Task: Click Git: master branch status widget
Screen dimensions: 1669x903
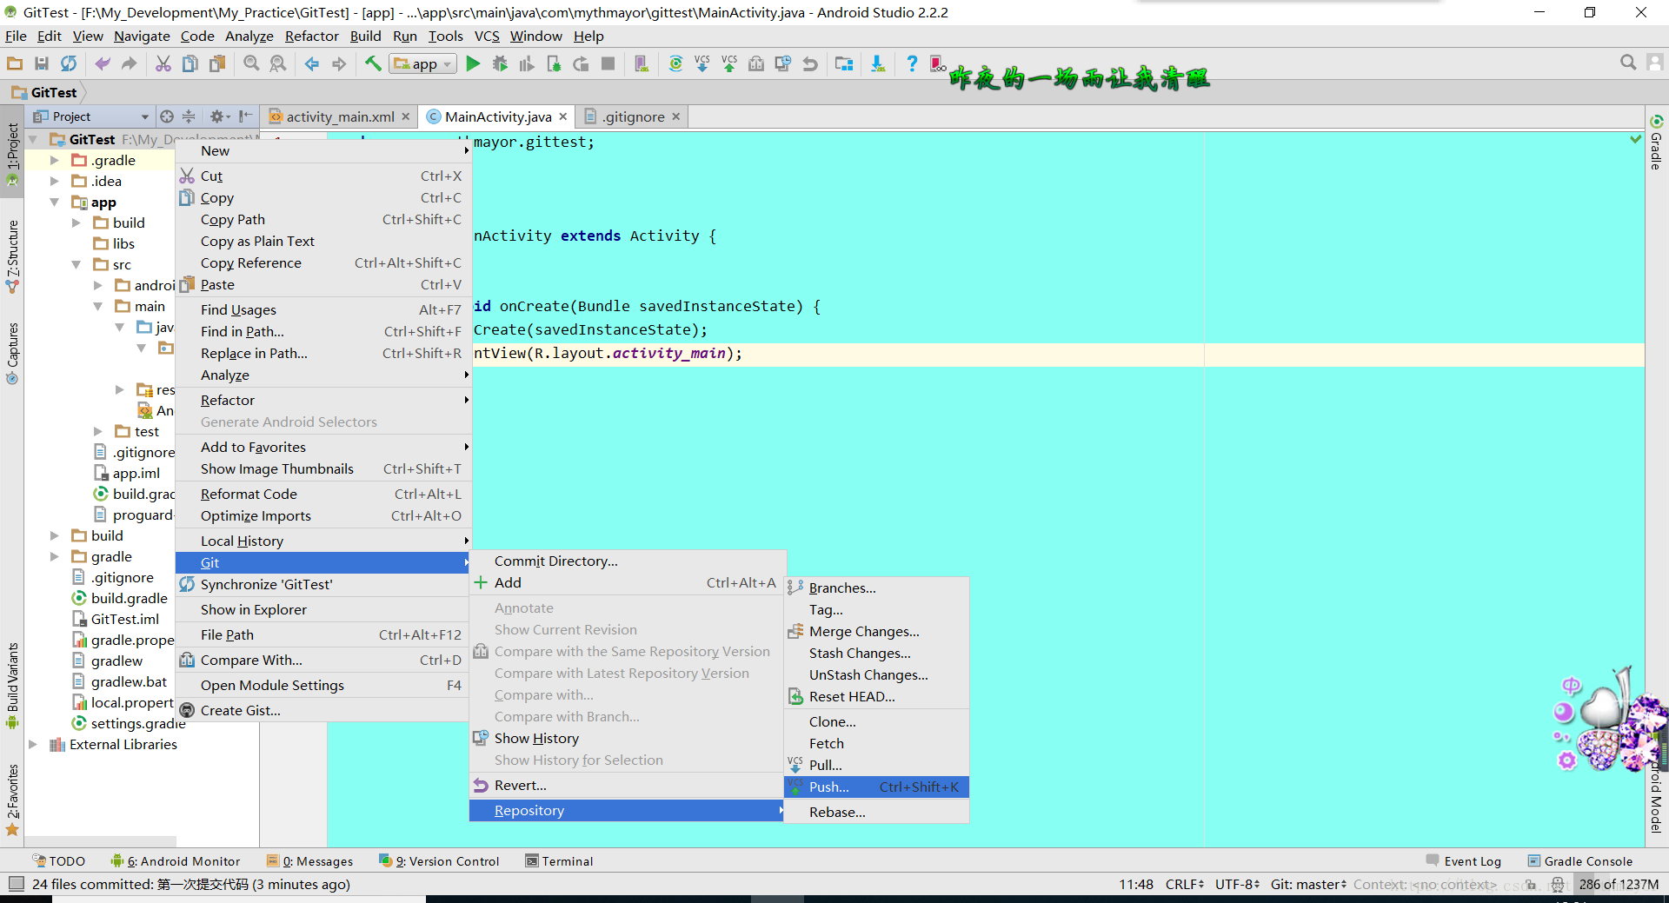Action: click(x=1308, y=884)
